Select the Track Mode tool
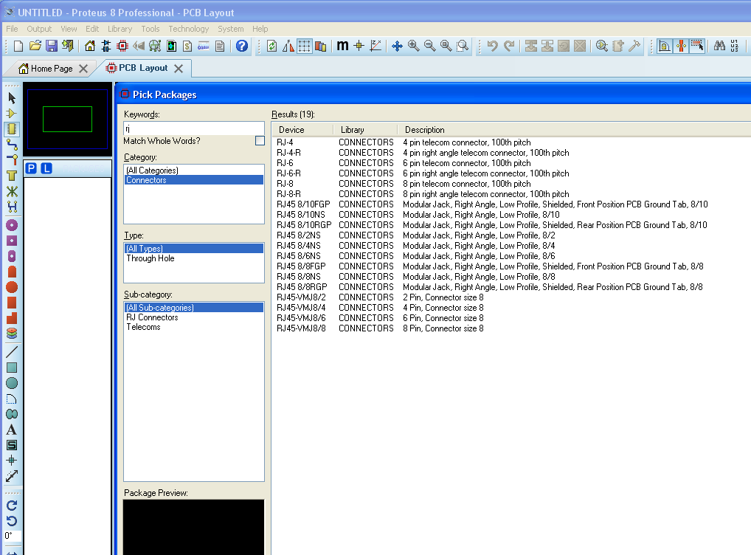This screenshot has height=555, width=751. click(x=12, y=145)
